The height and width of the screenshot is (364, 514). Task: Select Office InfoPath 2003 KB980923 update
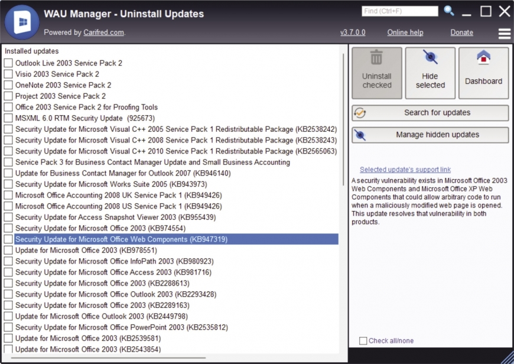pyautogui.click(x=115, y=261)
